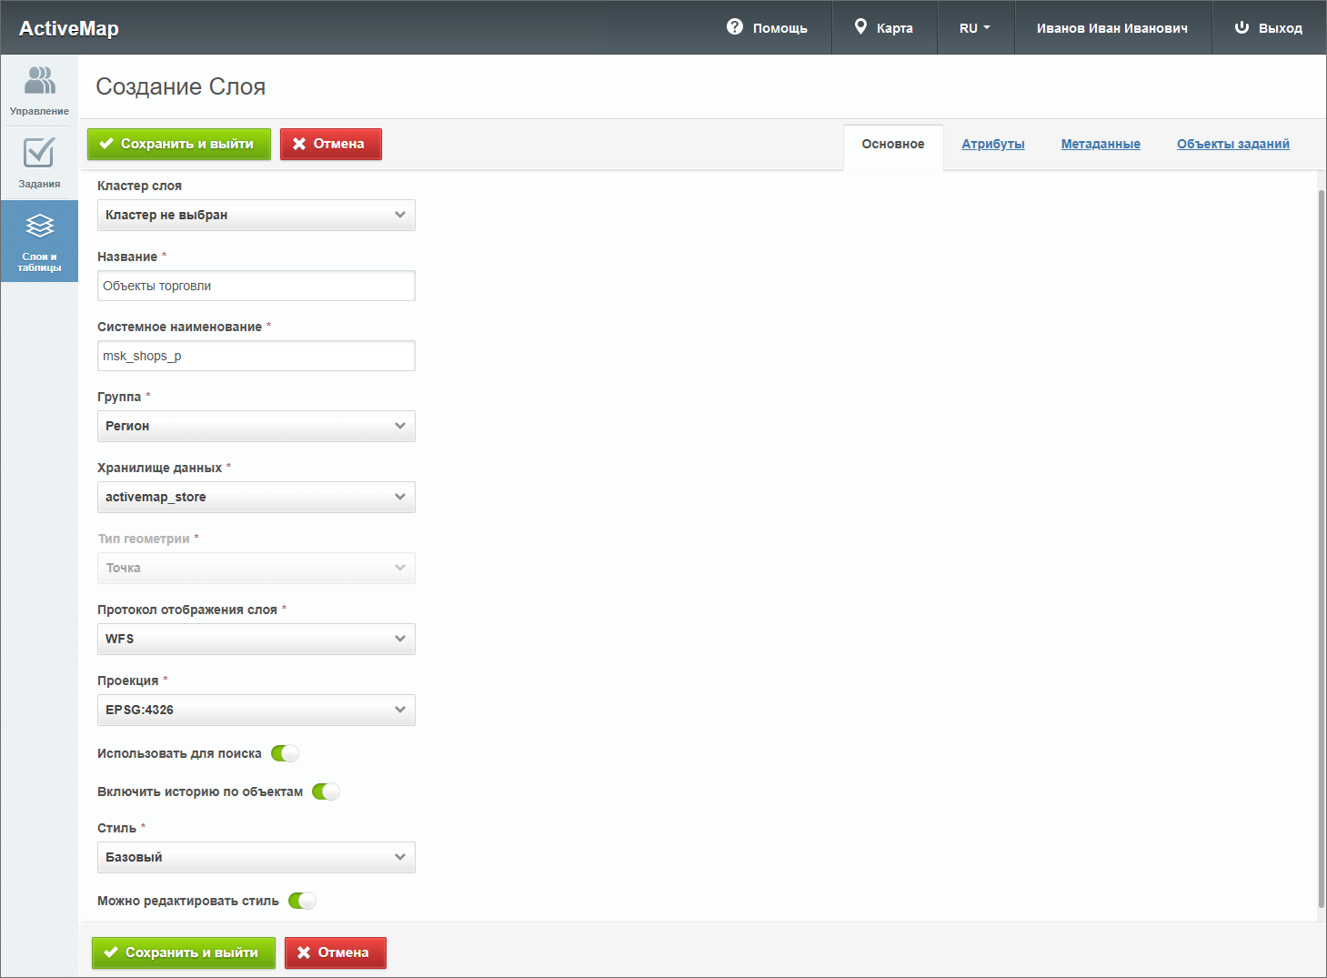
Task: Open the Метаданные tab
Action: pyautogui.click(x=1100, y=144)
